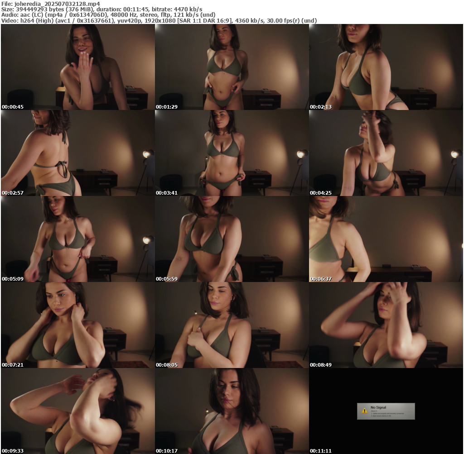Image resolution: width=464 pixels, height=454 pixels.
Task: Select the thumbnail at 00:02:57
Action: tap(78, 153)
